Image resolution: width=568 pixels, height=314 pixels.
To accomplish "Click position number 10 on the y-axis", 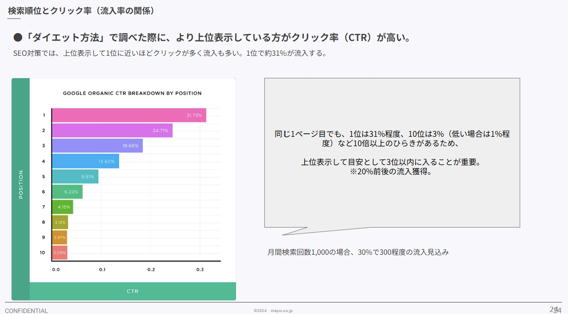I will click(42, 253).
